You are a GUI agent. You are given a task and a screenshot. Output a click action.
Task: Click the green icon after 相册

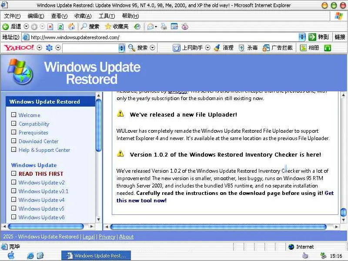pyautogui.click(x=328, y=48)
